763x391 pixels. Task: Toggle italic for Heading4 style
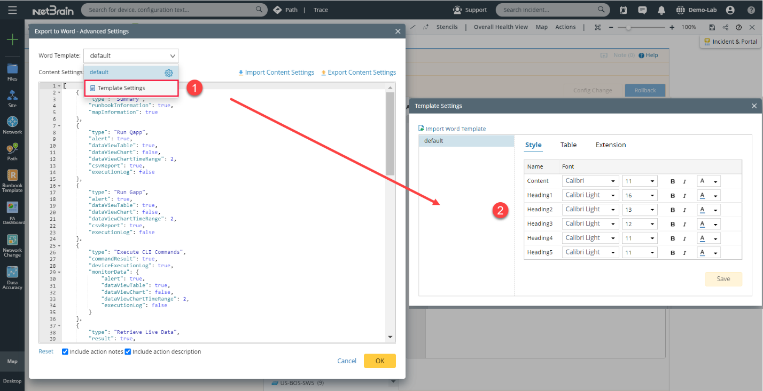tap(684, 238)
